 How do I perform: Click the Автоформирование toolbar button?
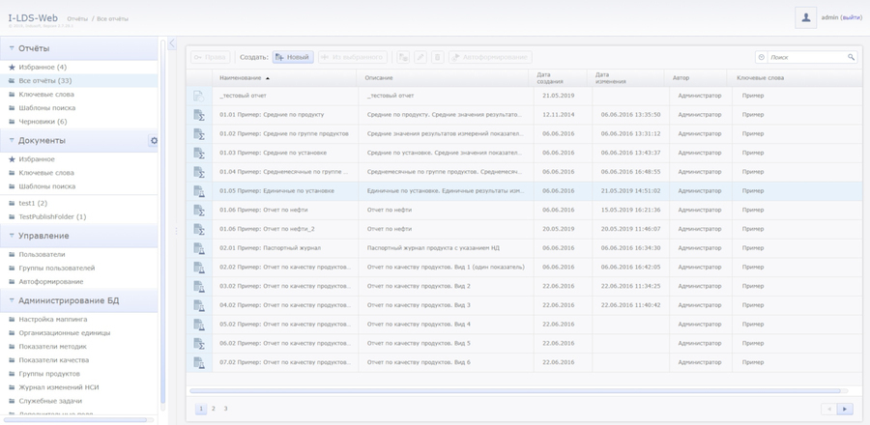pyautogui.click(x=490, y=57)
